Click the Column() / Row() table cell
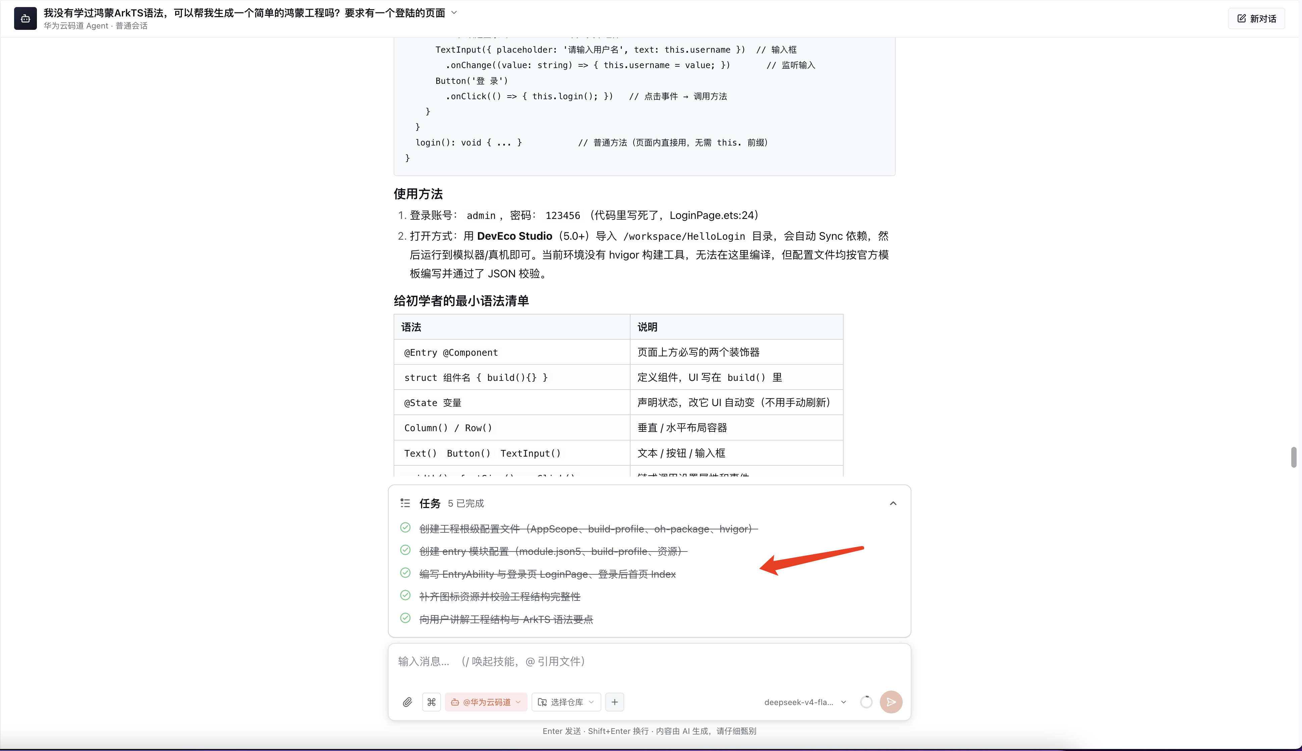 (x=512, y=427)
